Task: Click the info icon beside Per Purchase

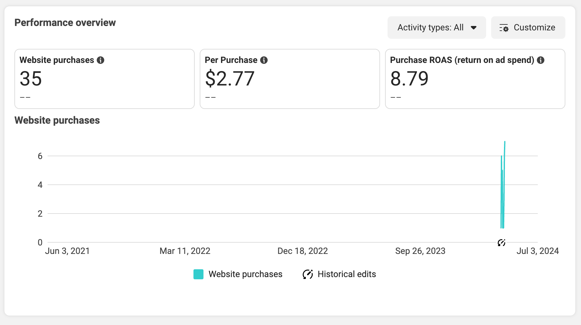Action: pos(264,60)
